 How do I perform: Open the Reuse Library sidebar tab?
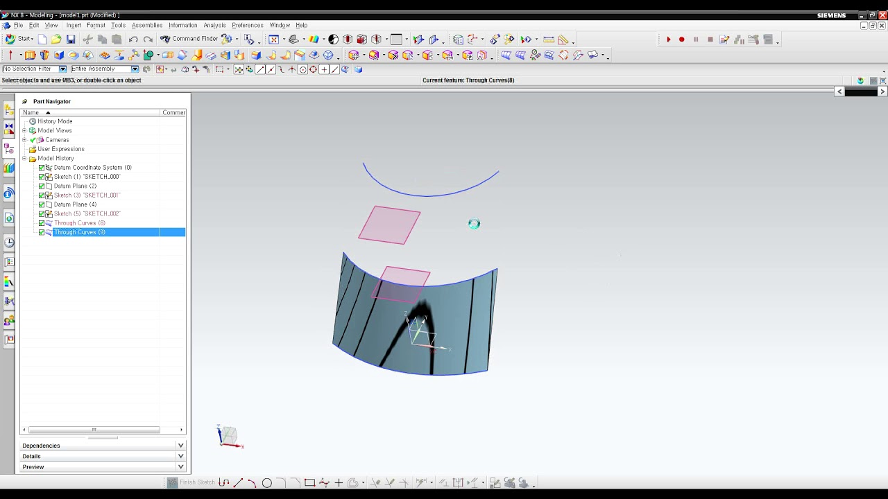[9, 167]
